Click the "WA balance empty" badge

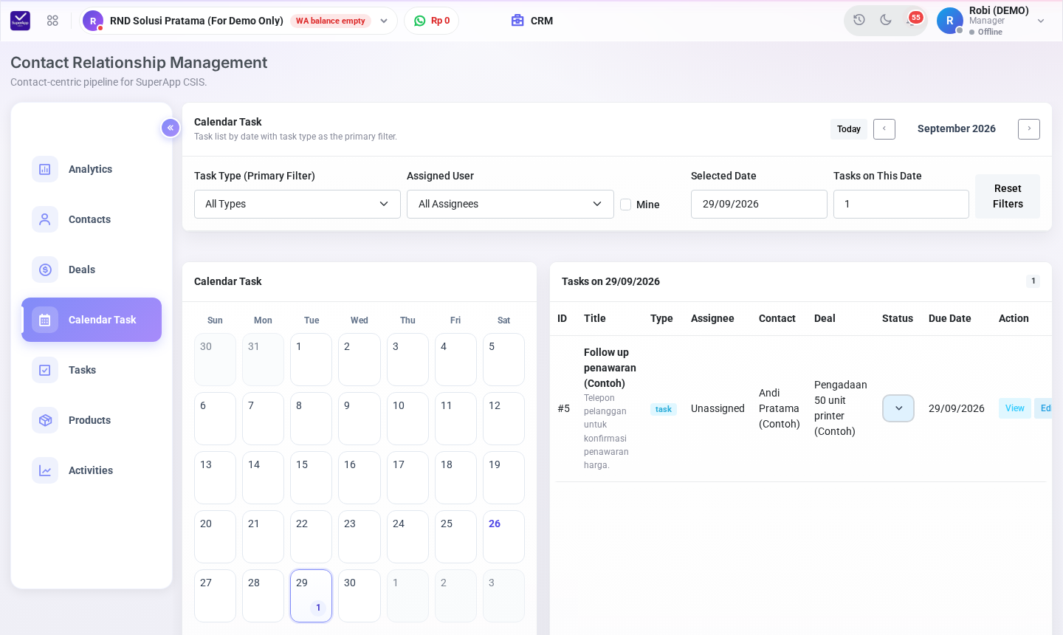click(x=331, y=21)
